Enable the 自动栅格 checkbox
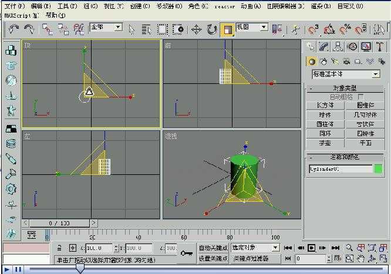Image resolution: width=391 pixels, height=274 pixels. [x=360, y=97]
